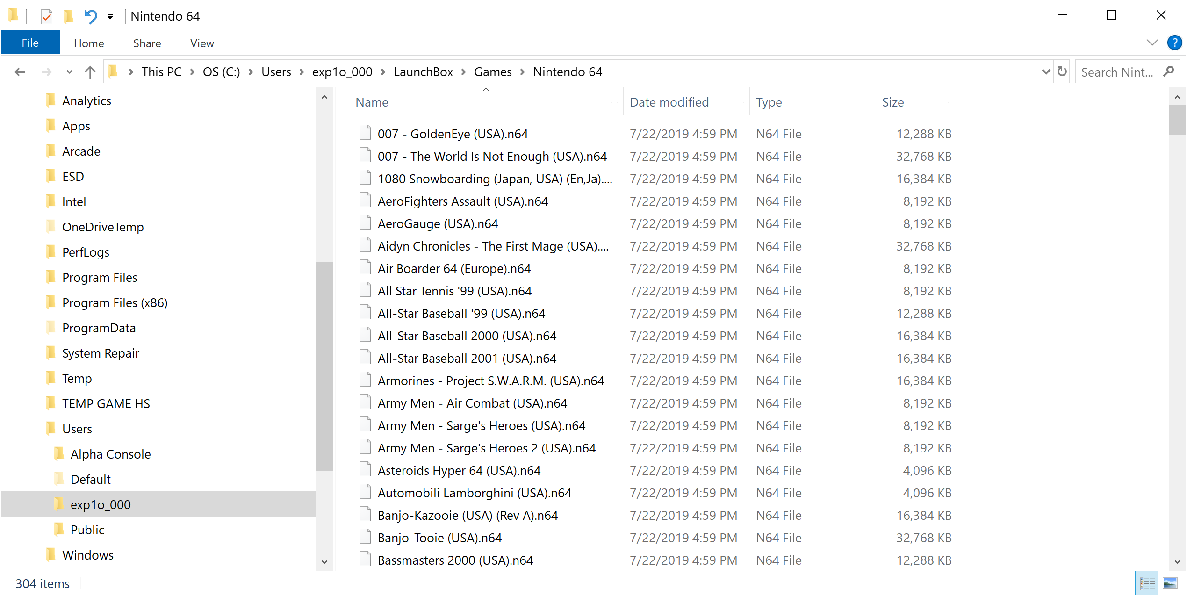Go back with the Back arrow

(19, 72)
